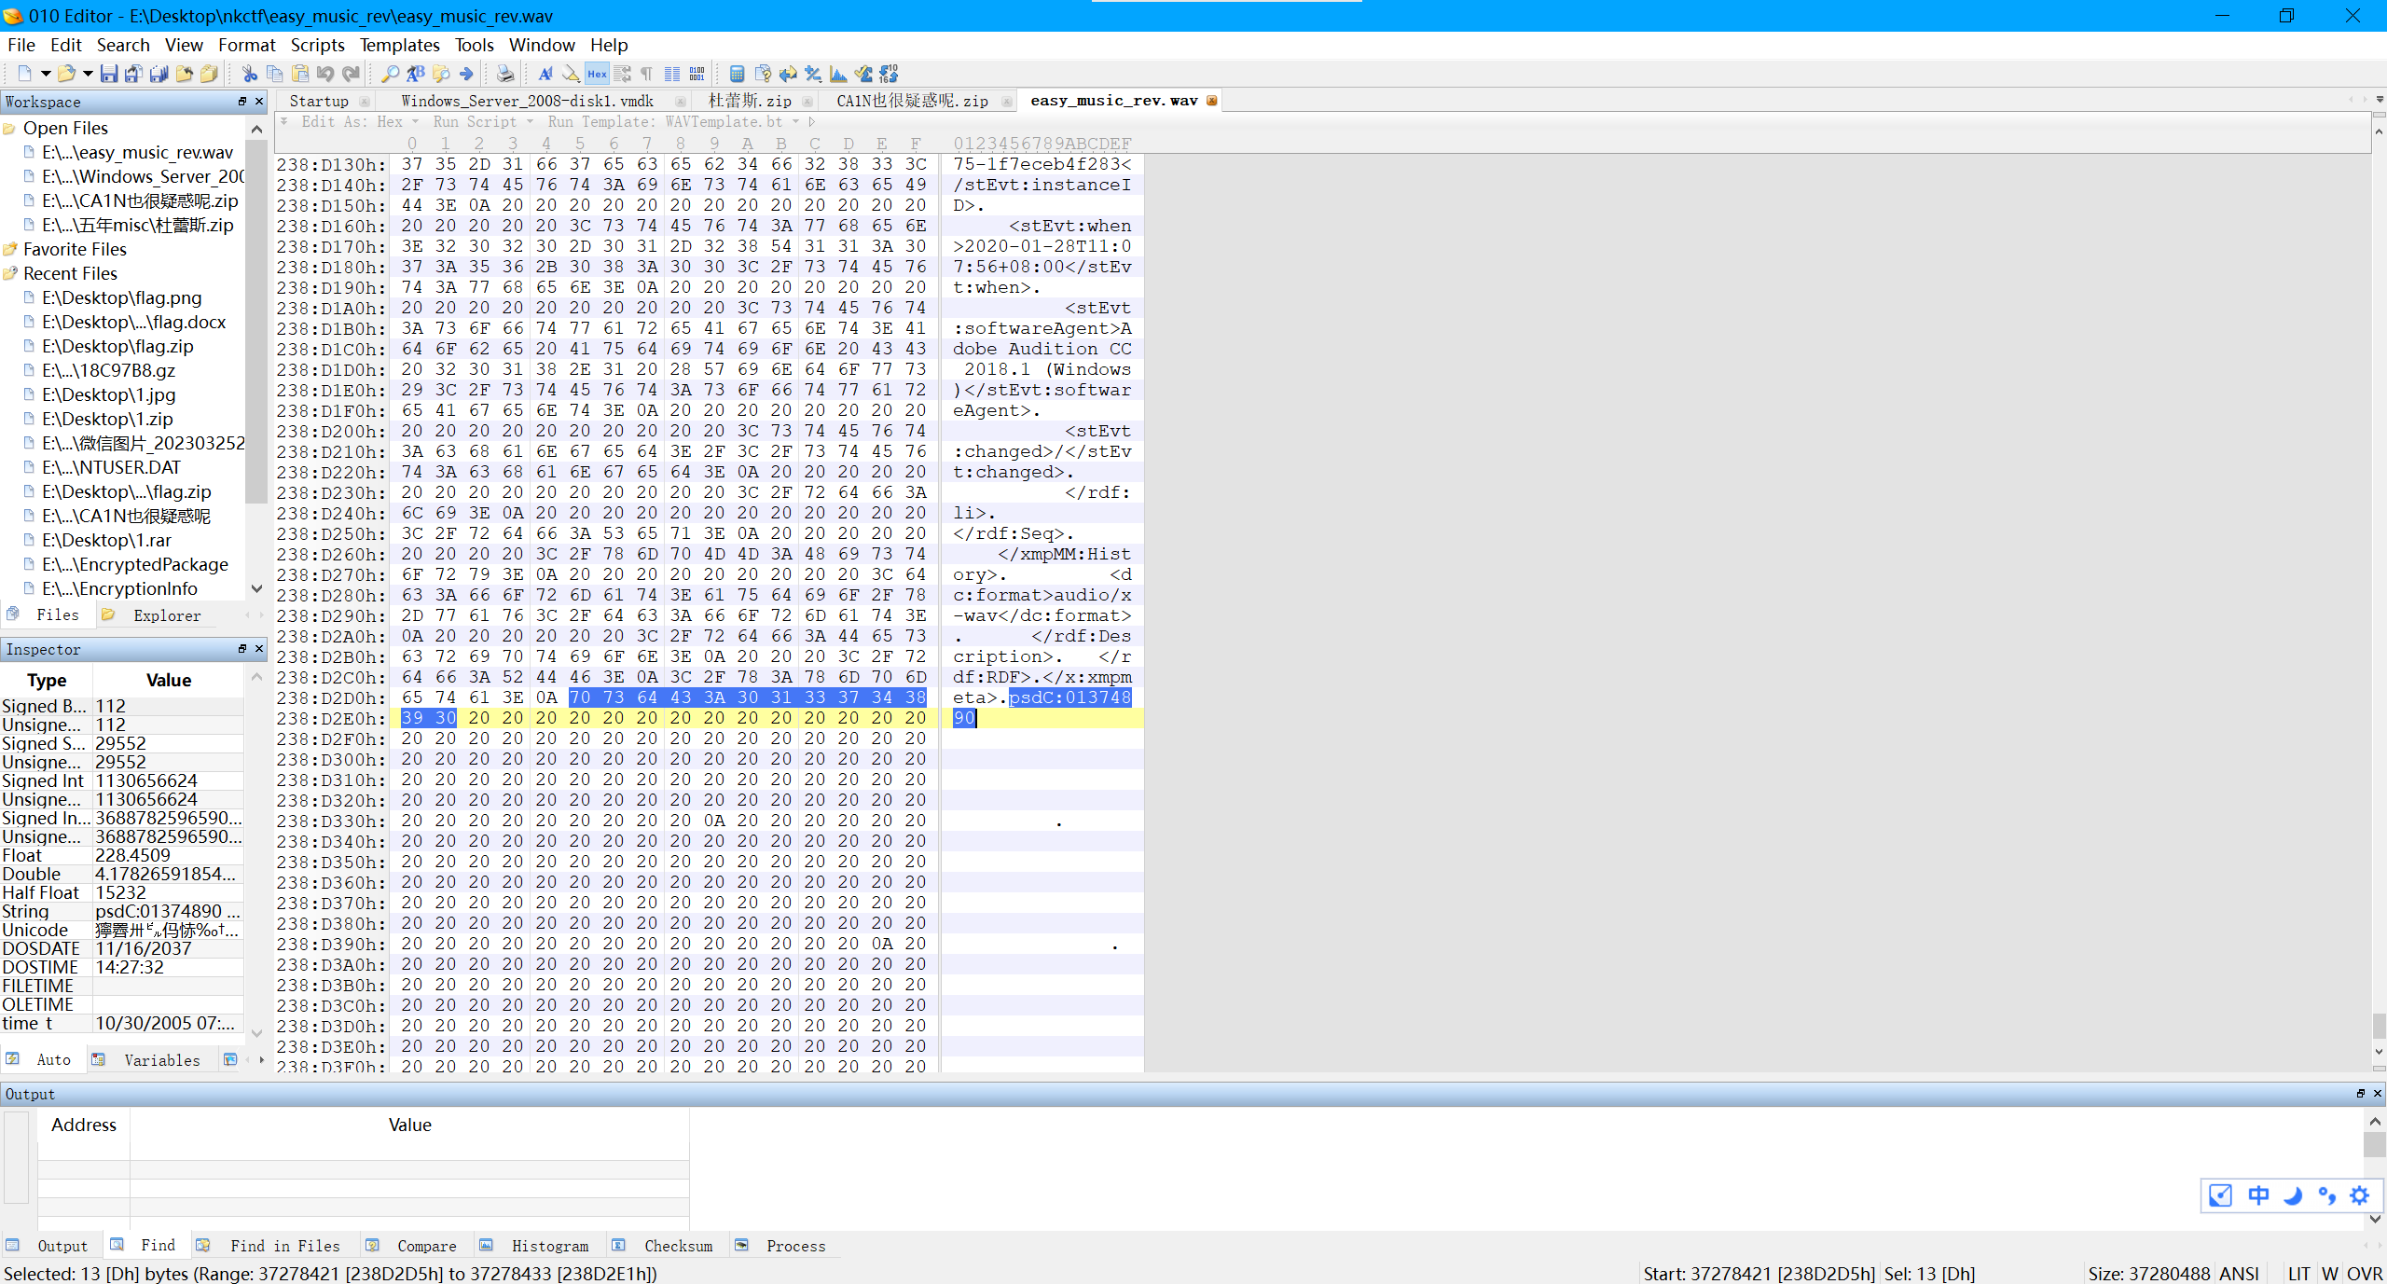Switch to the Checksum output tab
The image size is (2387, 1284).
678,1246
